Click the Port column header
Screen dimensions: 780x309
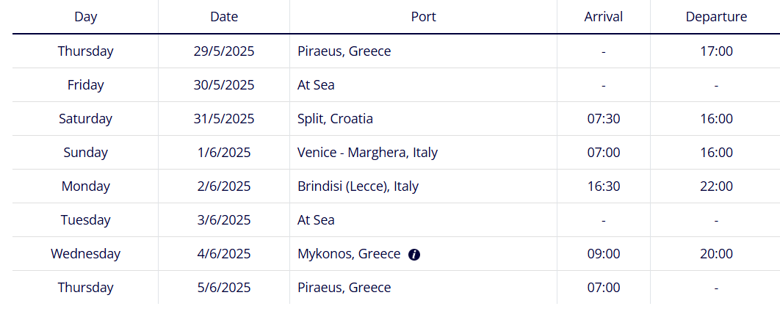click(x=423, y=17)
